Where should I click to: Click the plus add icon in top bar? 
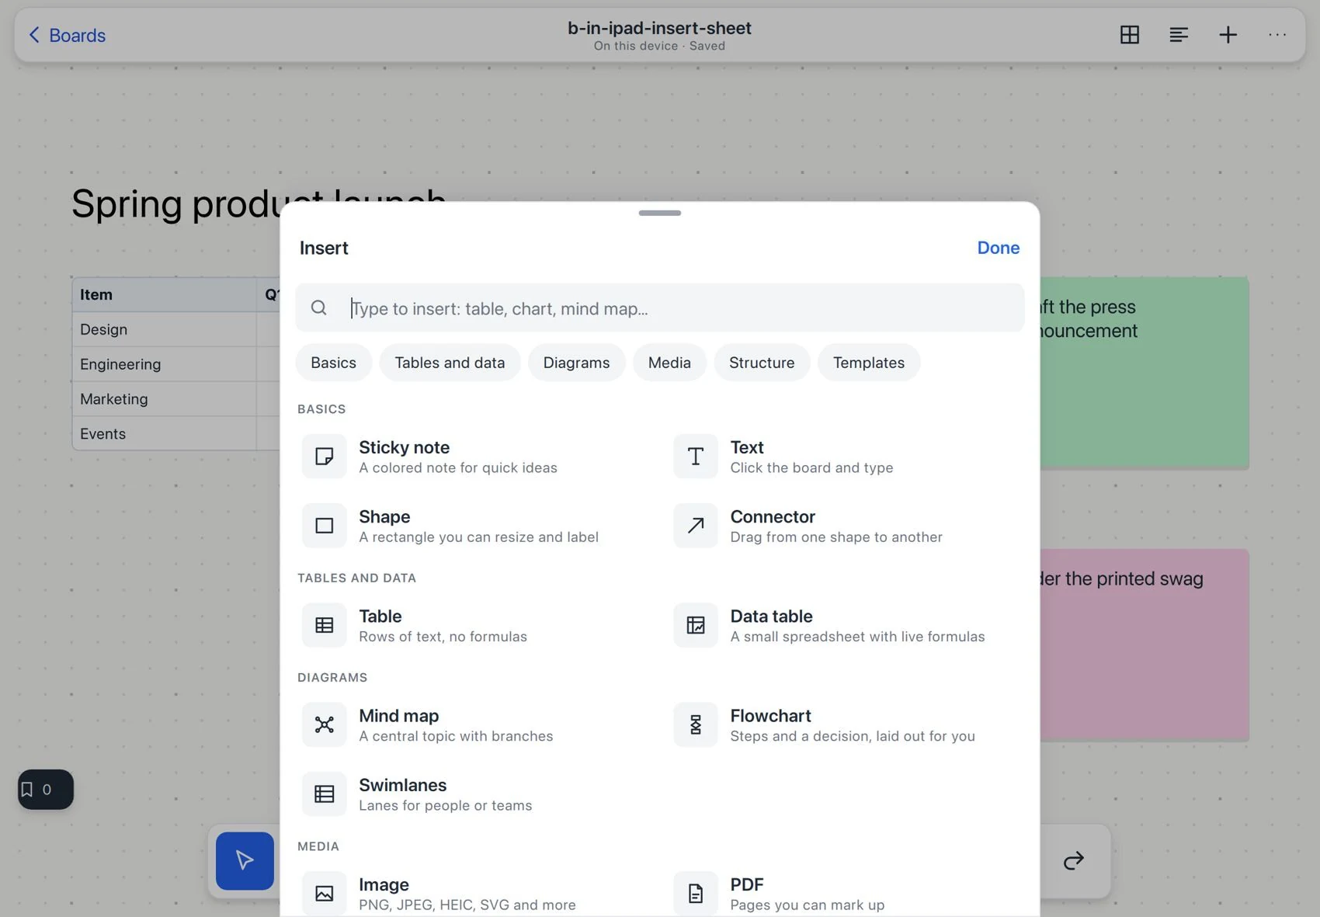point(1228,35)
